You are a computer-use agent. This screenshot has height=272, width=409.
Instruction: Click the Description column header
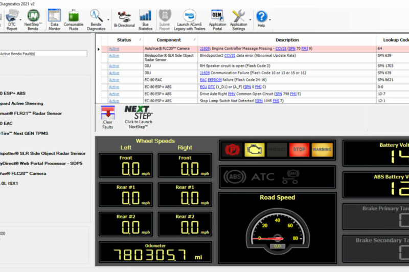pyautogui.click(x=287, y=40)
